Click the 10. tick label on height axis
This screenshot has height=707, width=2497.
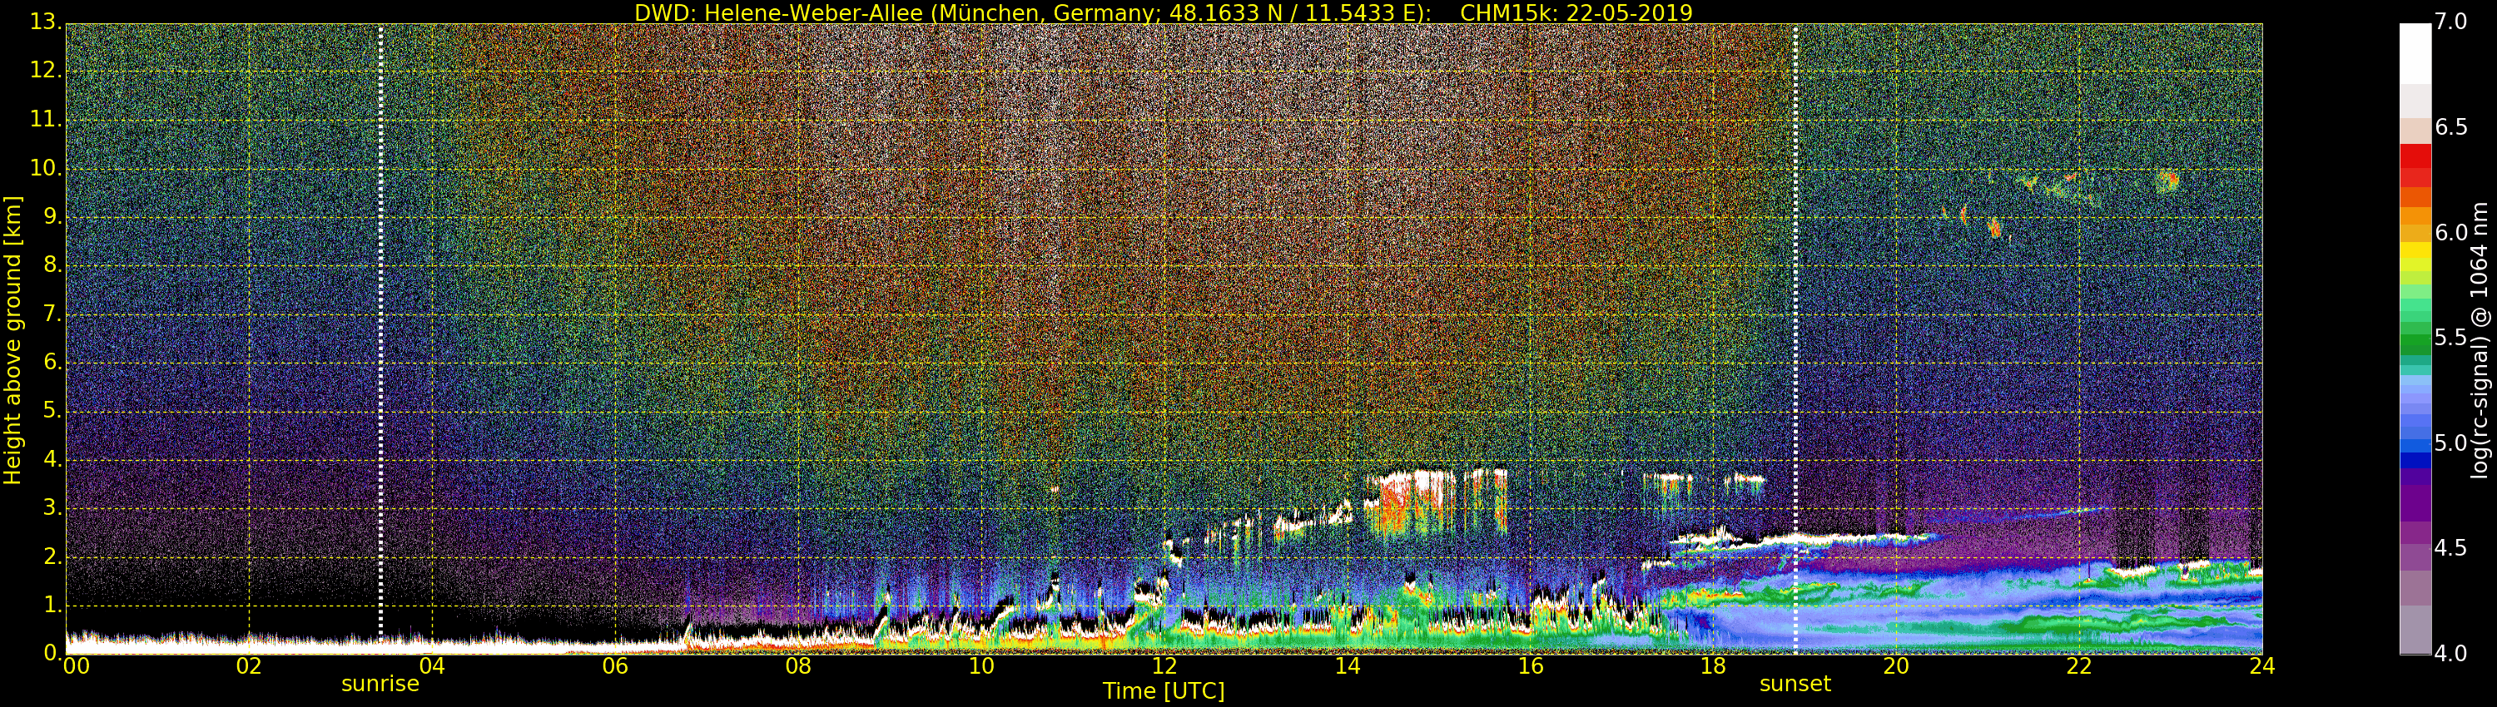pos(42,167)
